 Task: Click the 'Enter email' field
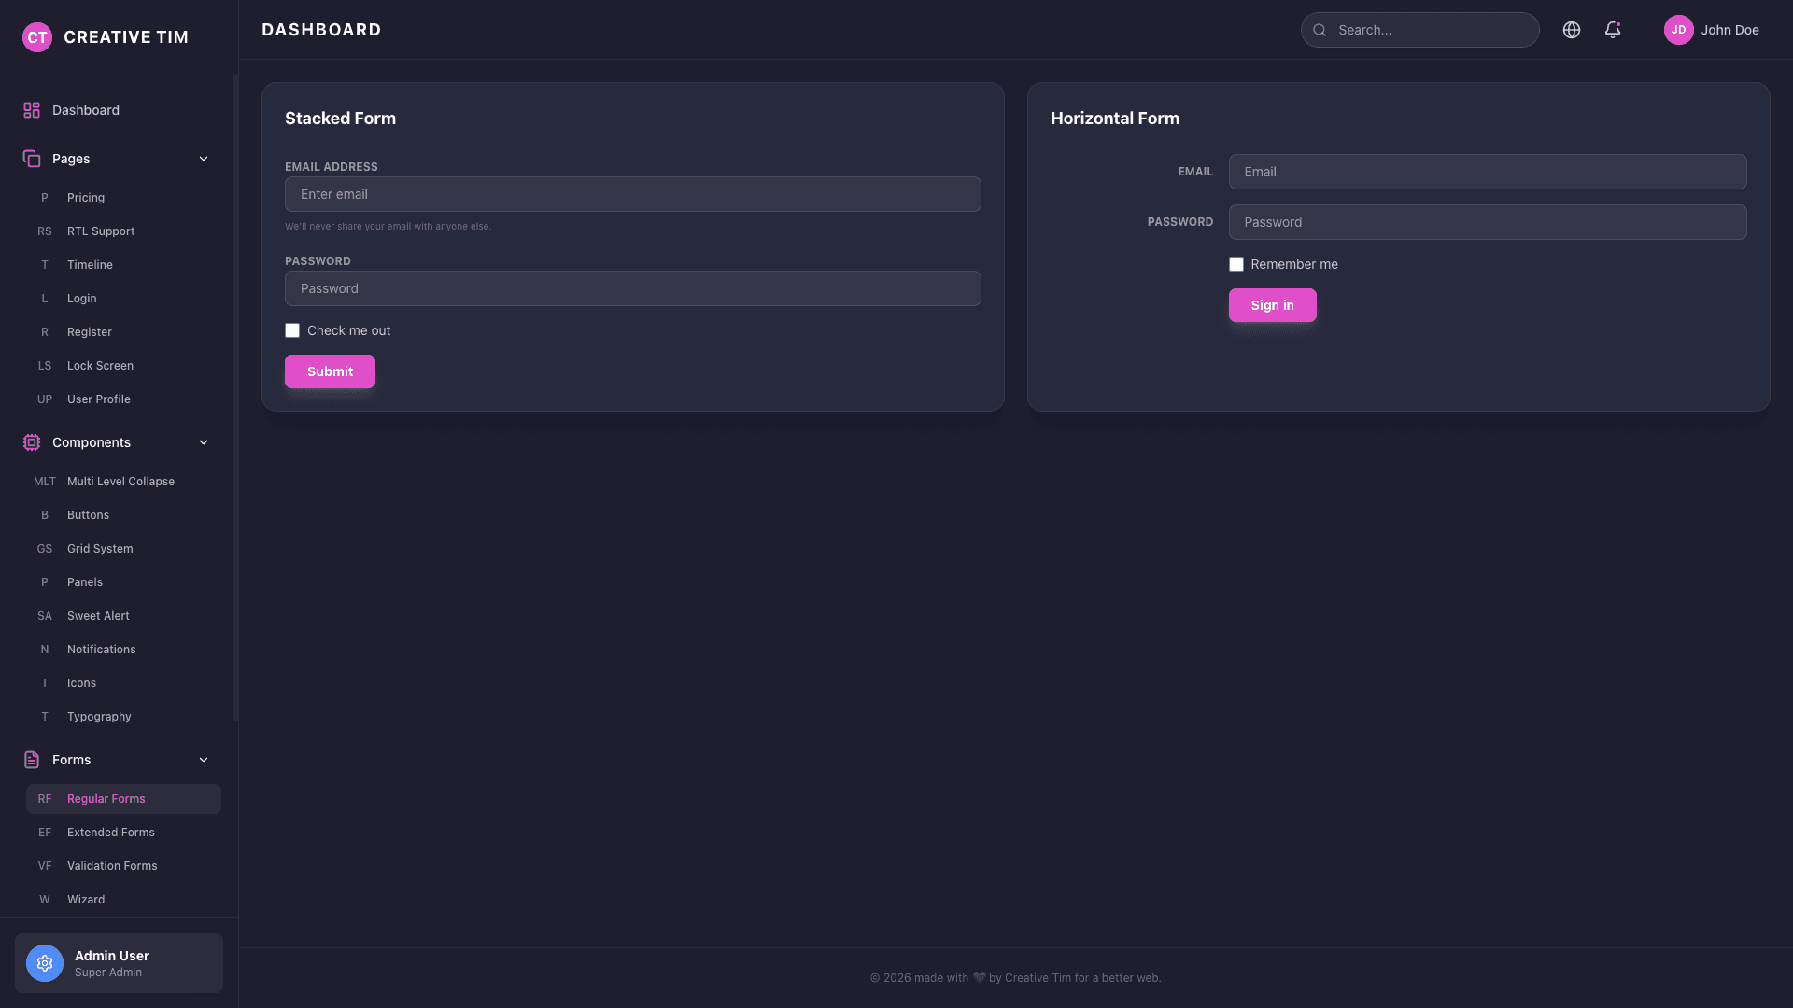[632, 194]
